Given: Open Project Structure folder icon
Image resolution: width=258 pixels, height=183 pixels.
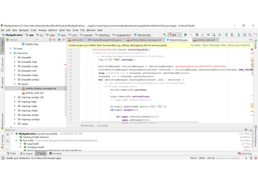Looking at the screenshot, I should pos(244,35).
